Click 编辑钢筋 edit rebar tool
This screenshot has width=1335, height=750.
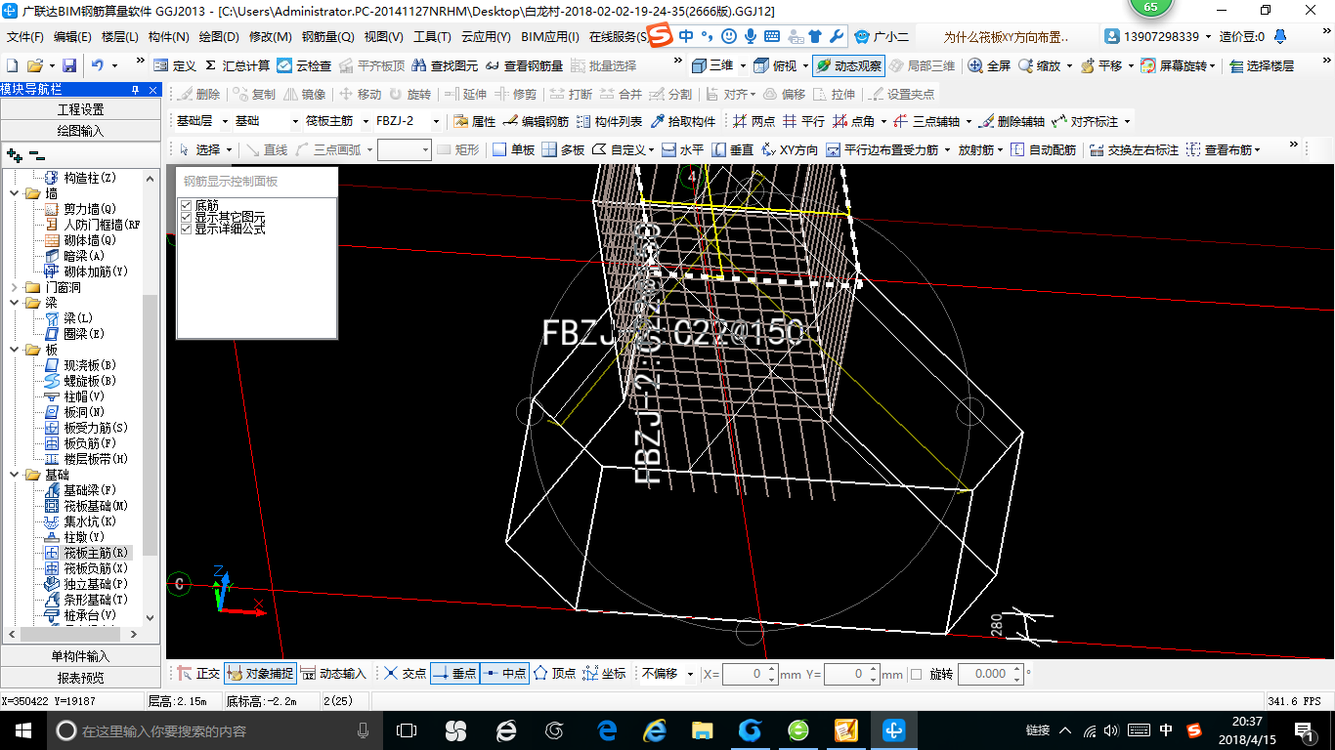tap(537, 121)
